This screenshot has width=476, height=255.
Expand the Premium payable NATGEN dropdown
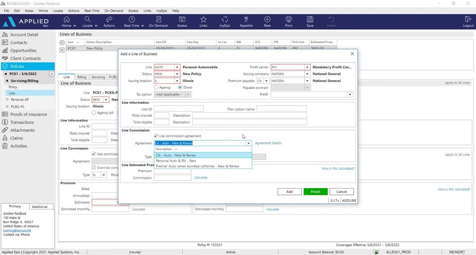307,81
